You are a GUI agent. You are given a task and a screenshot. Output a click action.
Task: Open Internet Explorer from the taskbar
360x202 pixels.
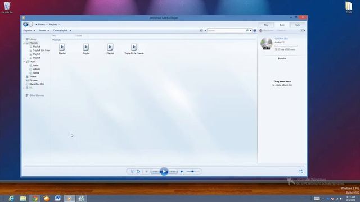11,198
